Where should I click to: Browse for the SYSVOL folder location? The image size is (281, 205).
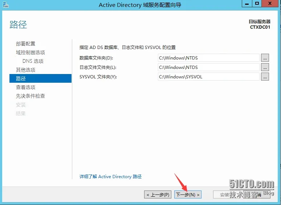tap(265, 77)
